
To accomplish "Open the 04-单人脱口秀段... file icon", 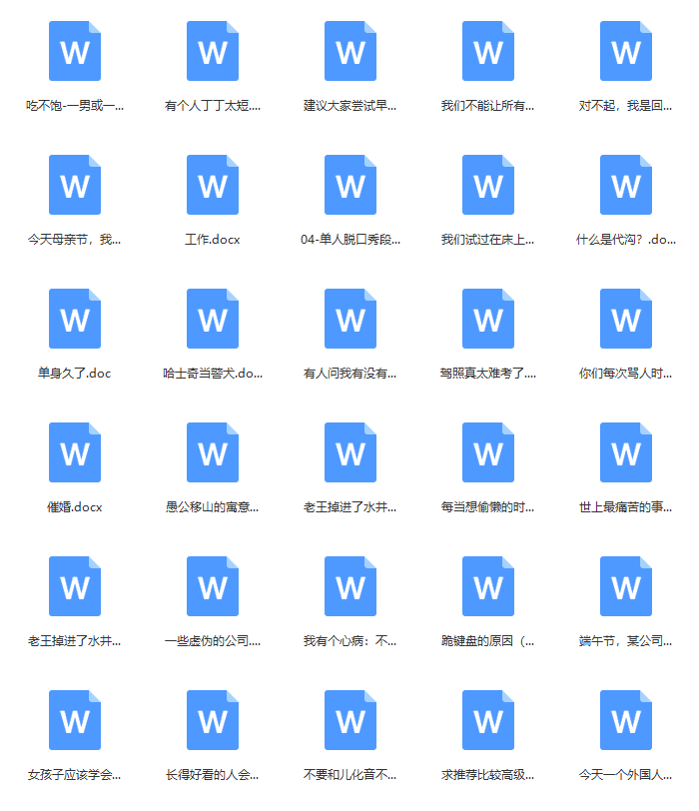I will point(350,185).
